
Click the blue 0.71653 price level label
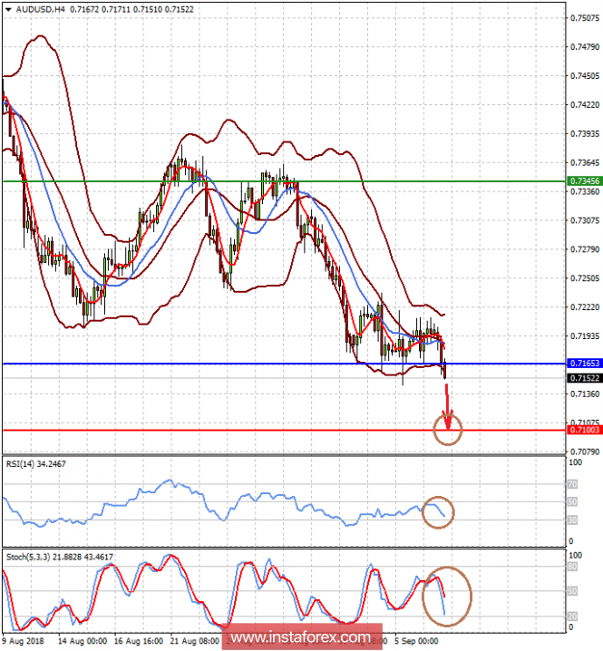[584, 364]
